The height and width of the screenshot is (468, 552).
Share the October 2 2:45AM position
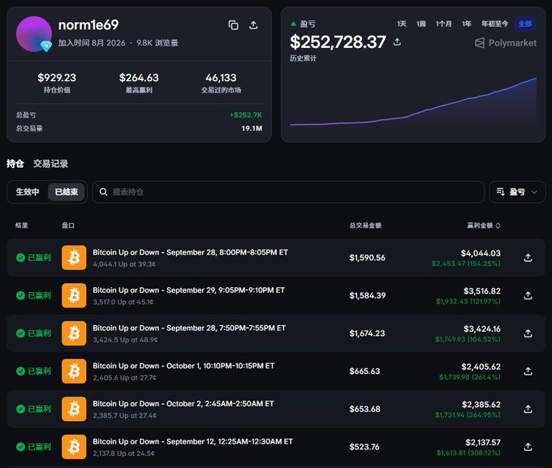pos(528,409)
